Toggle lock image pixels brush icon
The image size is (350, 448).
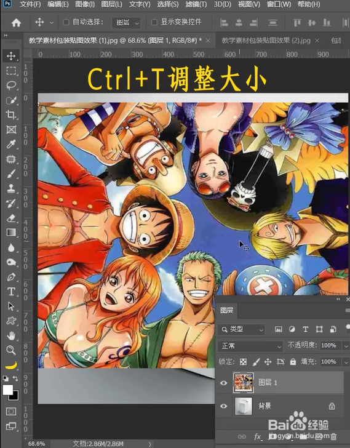(256, 362)
